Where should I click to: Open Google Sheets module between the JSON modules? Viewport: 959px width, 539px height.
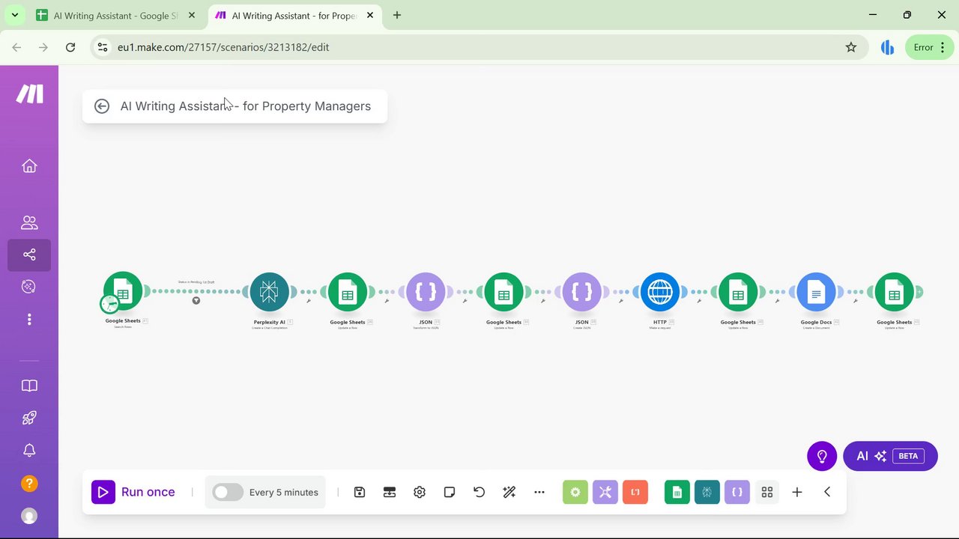pos(503,291)
